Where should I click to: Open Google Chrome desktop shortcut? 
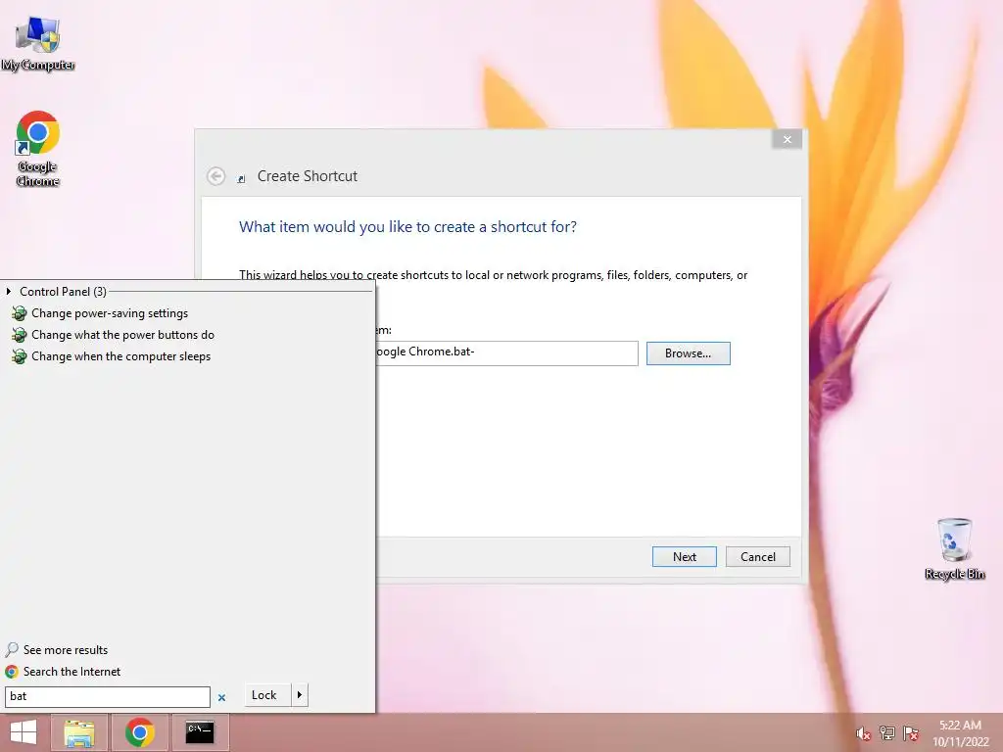click(38, 149)
